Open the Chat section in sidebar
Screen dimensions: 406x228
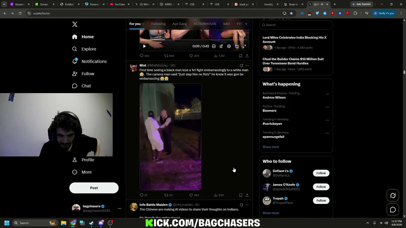point(82,86)
